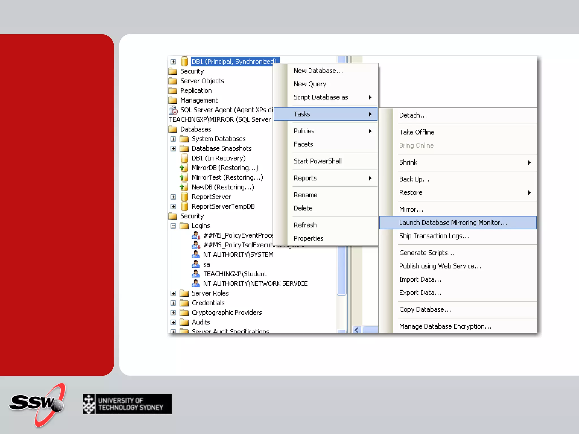Click the NewDB restoring database icon
The height and width of the screenshot is (434, 579).
pyautogui.click(x=184, y=187)
